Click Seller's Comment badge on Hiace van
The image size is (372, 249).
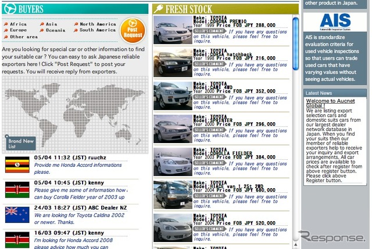[x=209, y=196]
